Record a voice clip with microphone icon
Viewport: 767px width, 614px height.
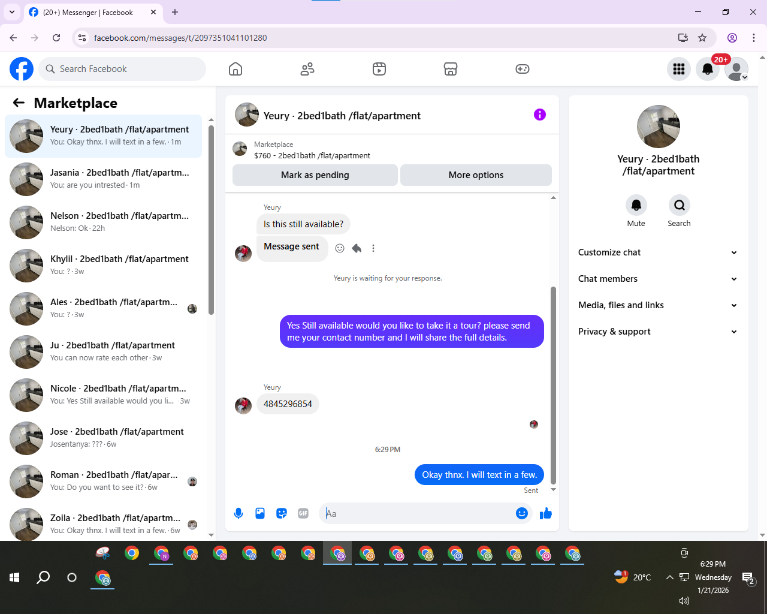[238, 513]
